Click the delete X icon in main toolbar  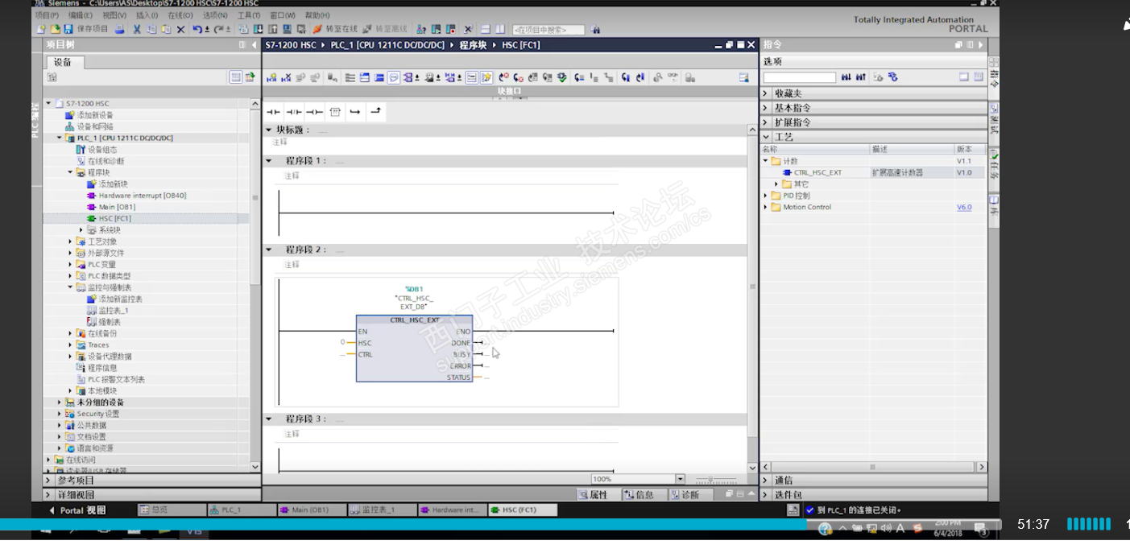(180, 29)
